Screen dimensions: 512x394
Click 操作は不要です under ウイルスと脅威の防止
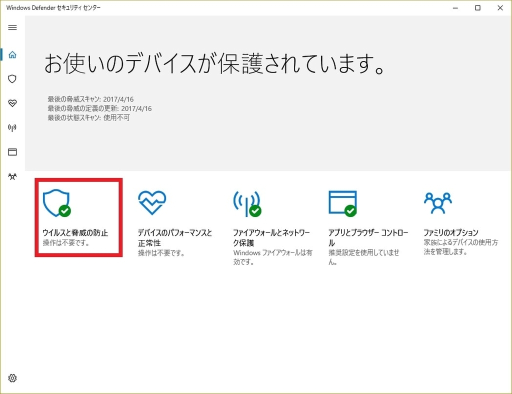(x=66, y=243)
